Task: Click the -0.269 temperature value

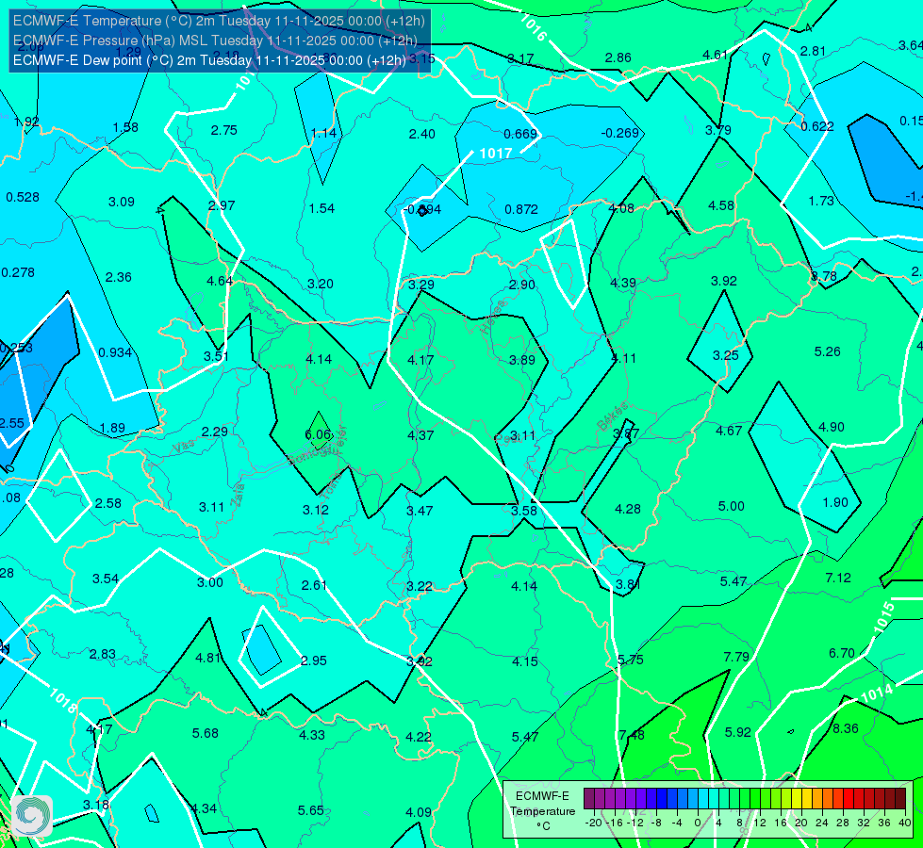Action: (619, 133)
